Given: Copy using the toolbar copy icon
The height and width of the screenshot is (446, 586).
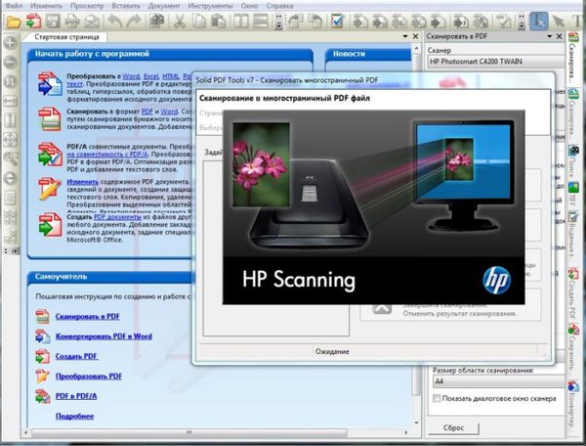Looking at the screenshot, I should pos(199,22).
